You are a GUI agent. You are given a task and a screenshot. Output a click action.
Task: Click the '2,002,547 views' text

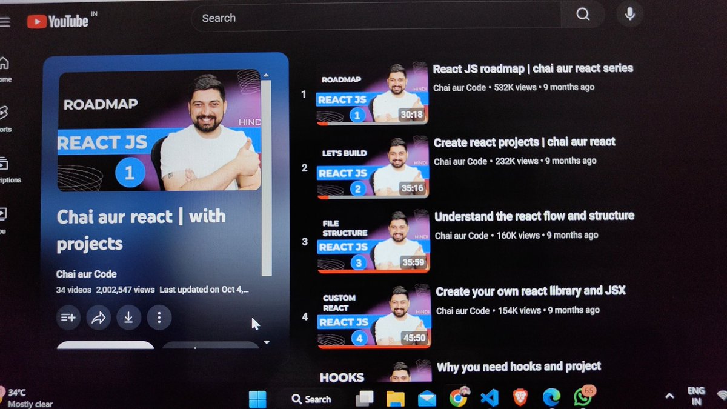coord(125,290)
